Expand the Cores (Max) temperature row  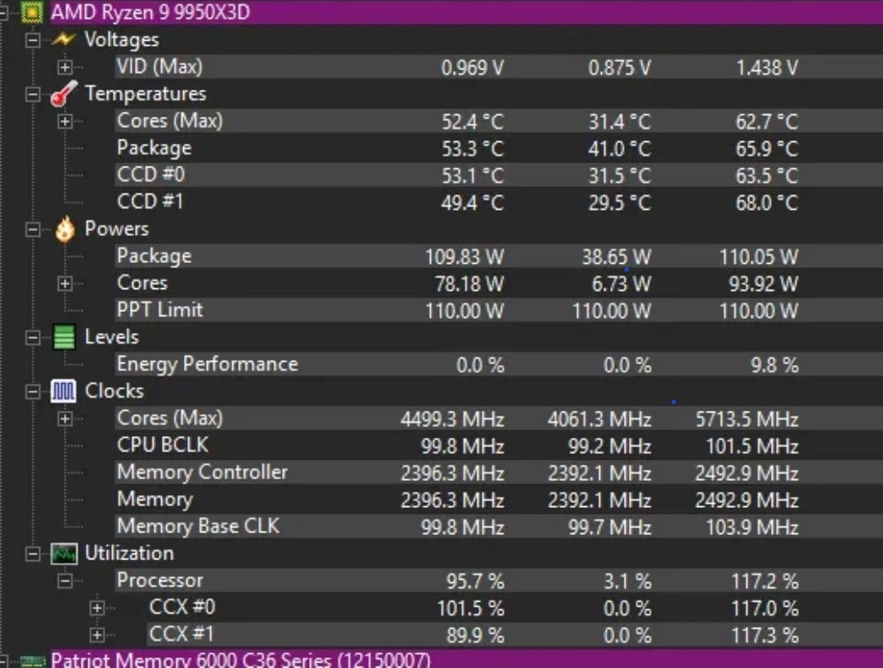65,121
